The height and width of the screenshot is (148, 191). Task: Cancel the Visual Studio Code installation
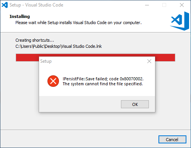[172, 140]
